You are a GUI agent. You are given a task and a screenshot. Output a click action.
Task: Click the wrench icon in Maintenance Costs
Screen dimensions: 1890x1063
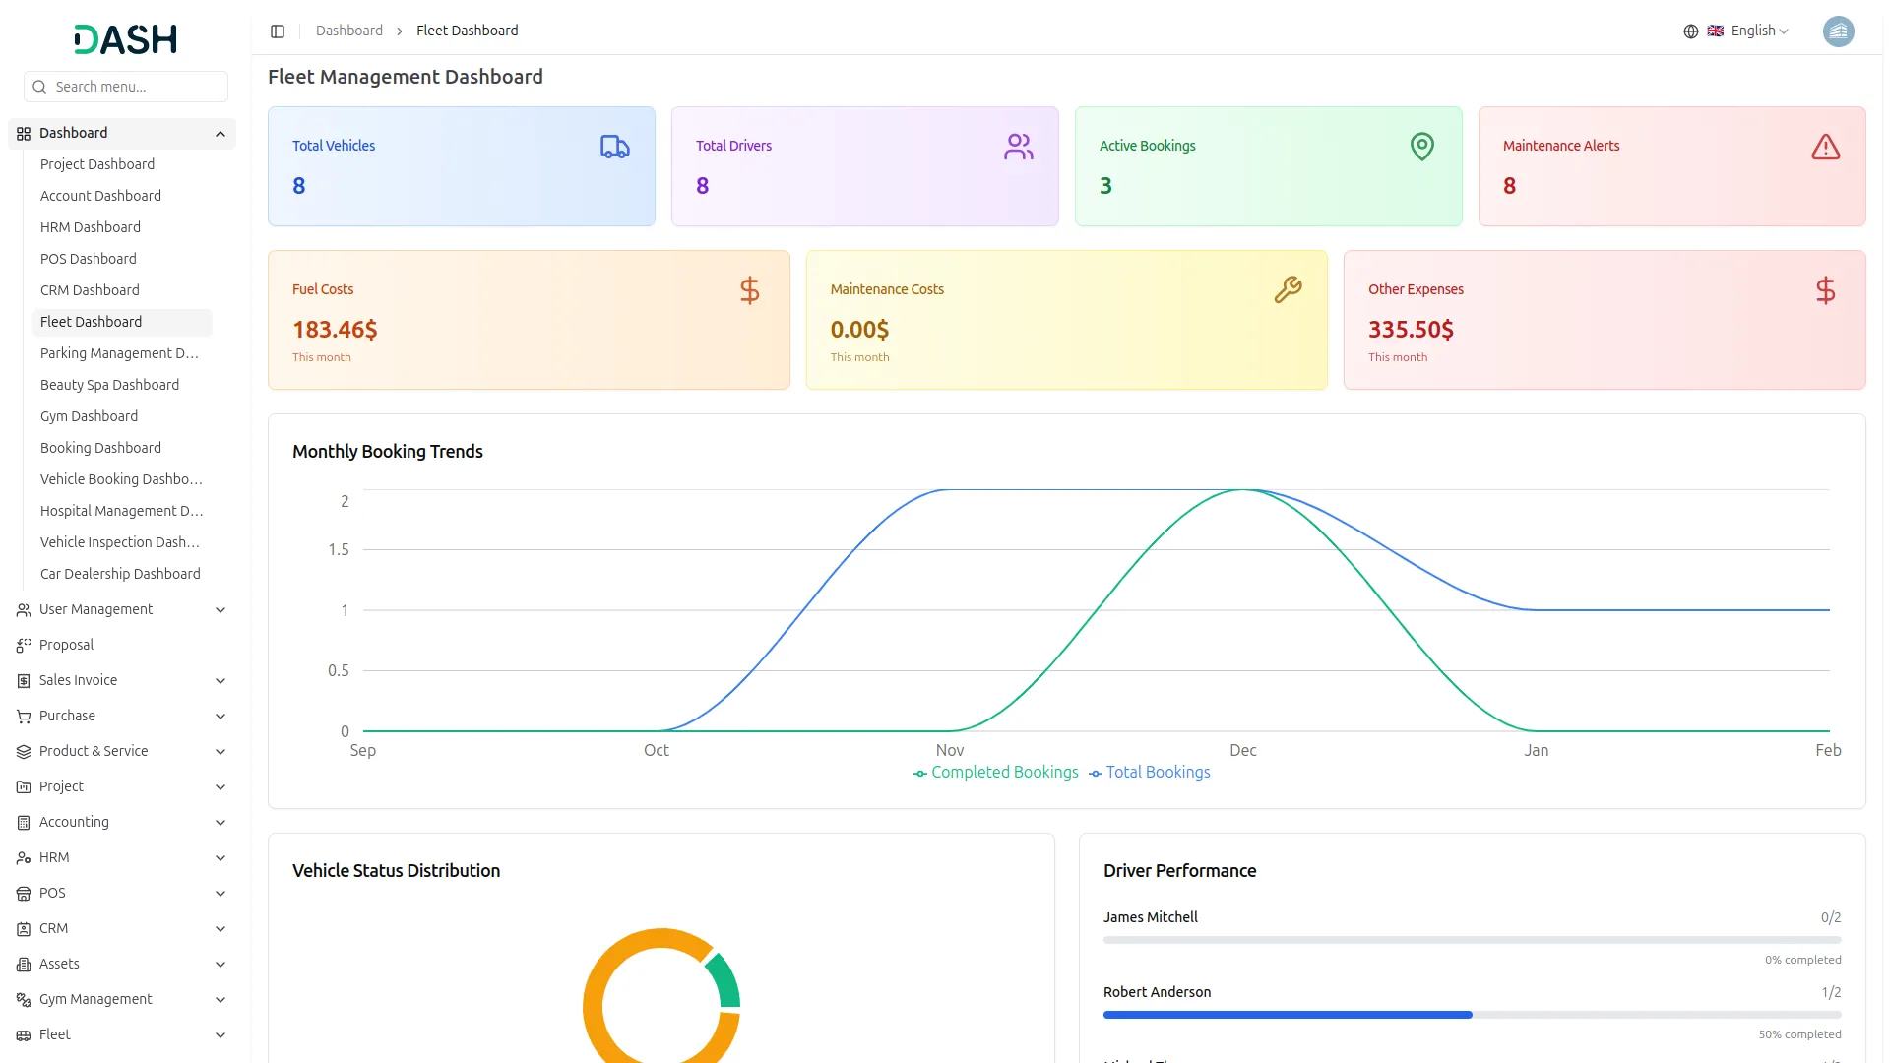[x=1288, y=289]
